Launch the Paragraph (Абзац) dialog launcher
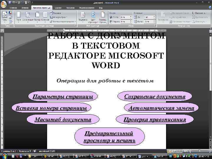This screenshot has width=212, height=159. [x=155, y=26]
